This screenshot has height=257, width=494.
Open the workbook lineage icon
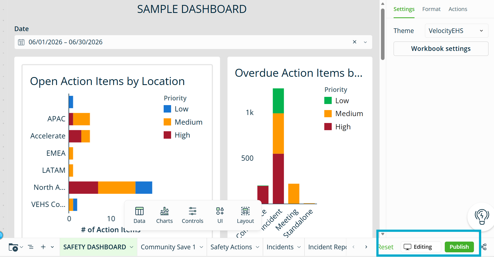click(484, 247)
